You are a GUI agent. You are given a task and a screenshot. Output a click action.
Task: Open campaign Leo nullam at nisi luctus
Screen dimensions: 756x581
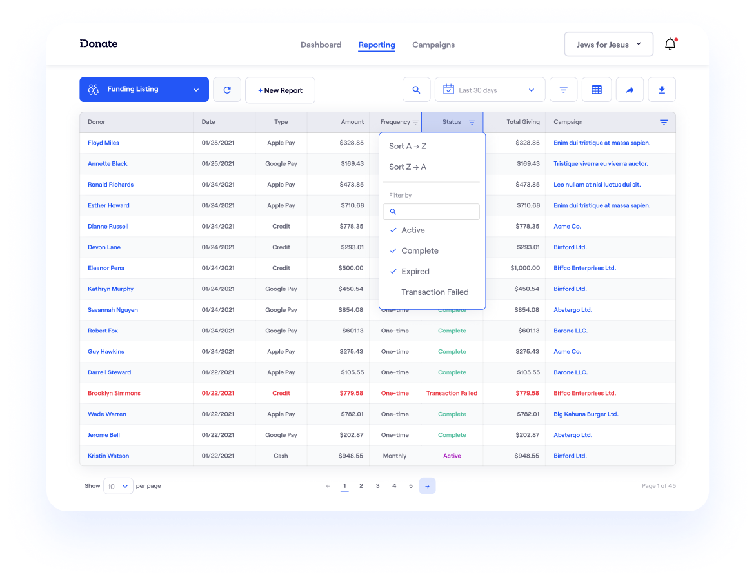pyautogui.click(x=597, y=185)
